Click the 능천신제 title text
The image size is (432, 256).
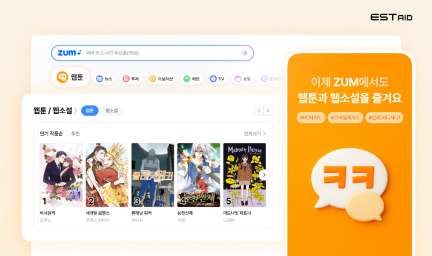pos(185,213)
